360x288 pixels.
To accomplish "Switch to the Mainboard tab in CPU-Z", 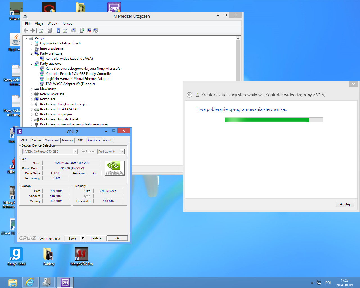I will point(52,140).
